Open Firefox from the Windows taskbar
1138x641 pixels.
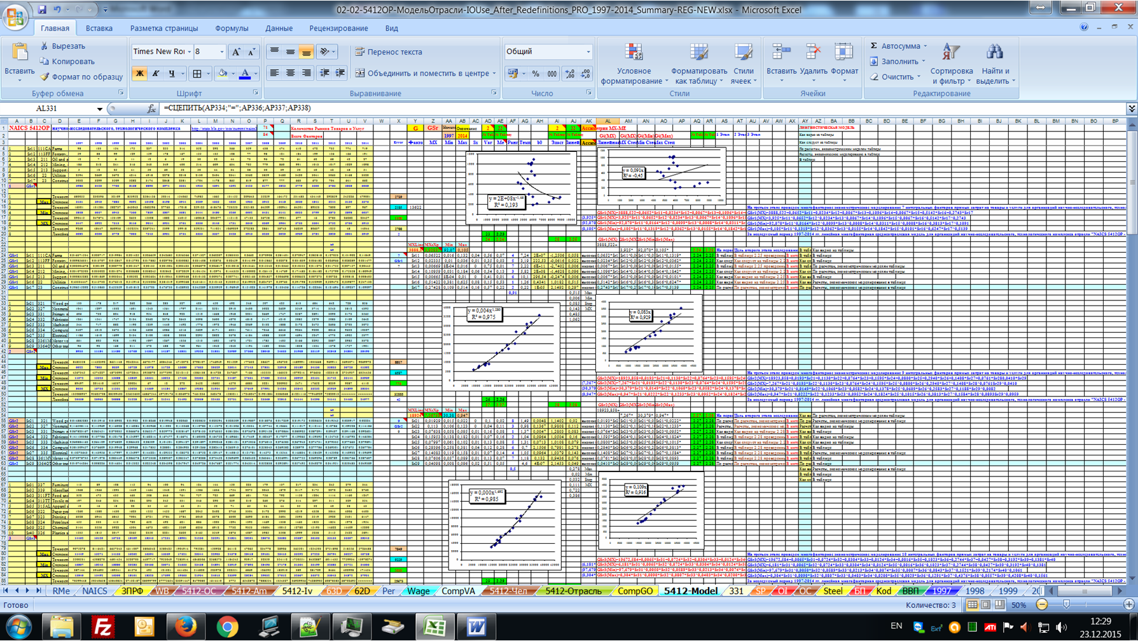(186, 627)
